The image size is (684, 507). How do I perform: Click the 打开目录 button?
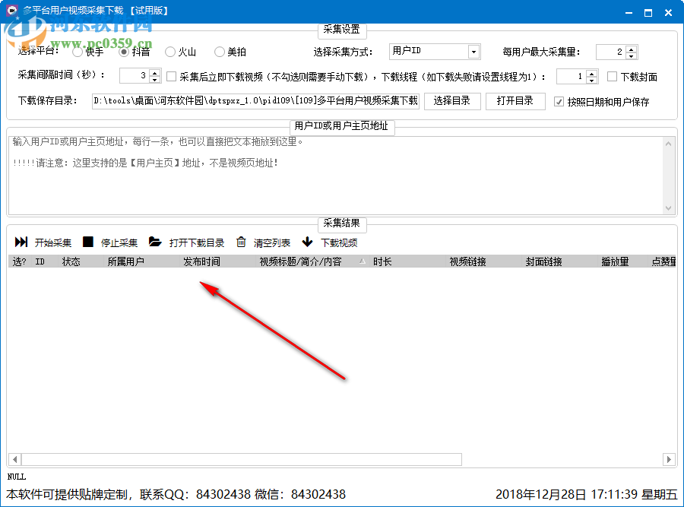(x=515, y=101)
